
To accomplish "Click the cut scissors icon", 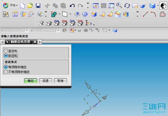I will pyautogui.click(x=47, y=6).
